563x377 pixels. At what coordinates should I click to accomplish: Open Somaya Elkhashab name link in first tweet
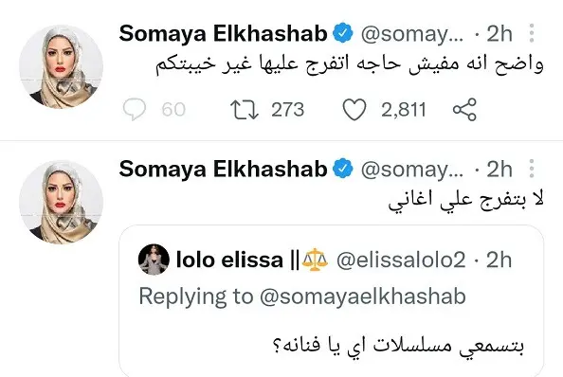223,34
